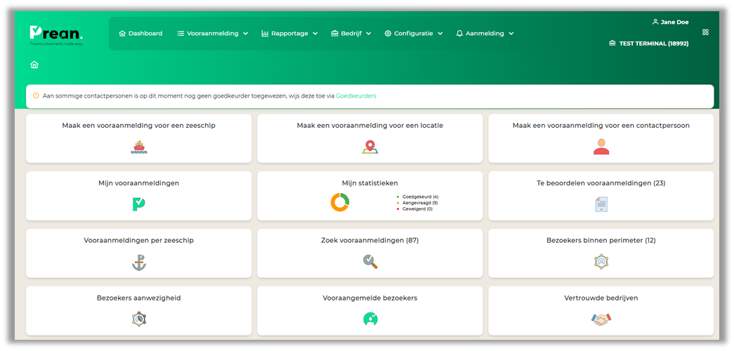
Task: Go to Dashboard in the navigation bar
Action: point(140,33)
